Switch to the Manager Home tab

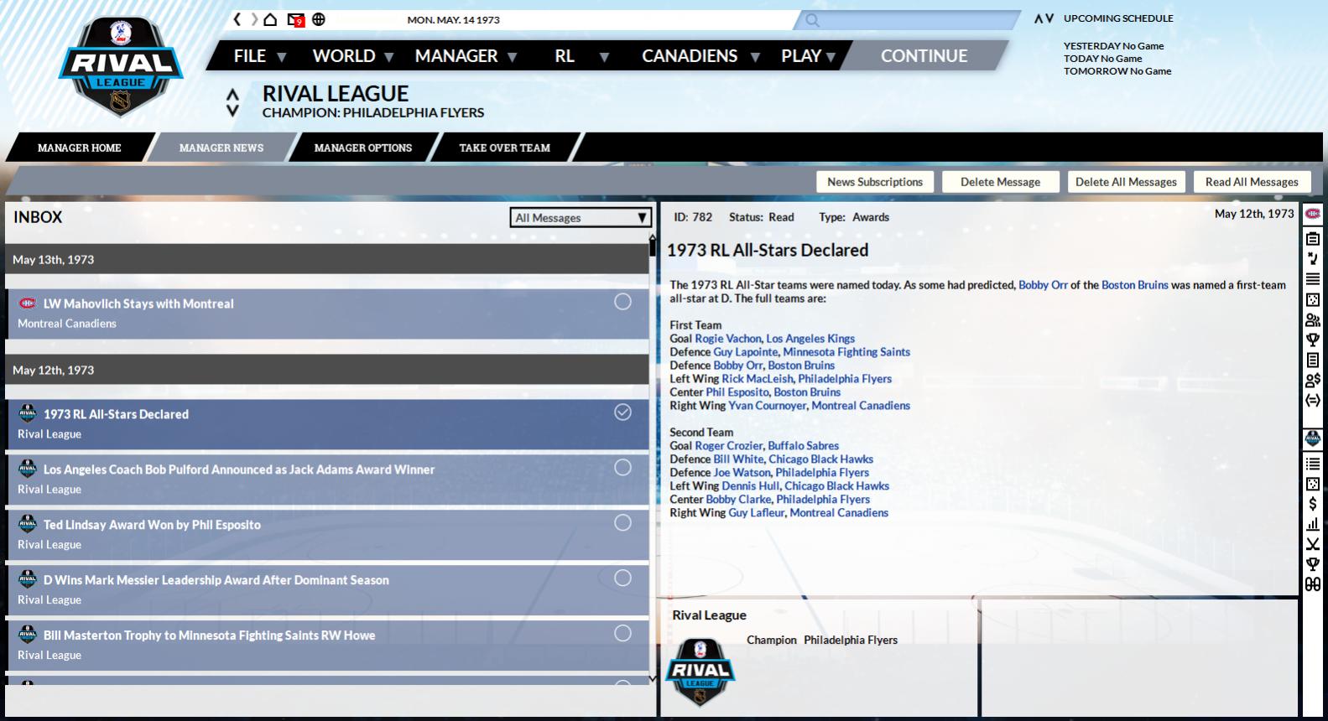(x=80, y=148)
